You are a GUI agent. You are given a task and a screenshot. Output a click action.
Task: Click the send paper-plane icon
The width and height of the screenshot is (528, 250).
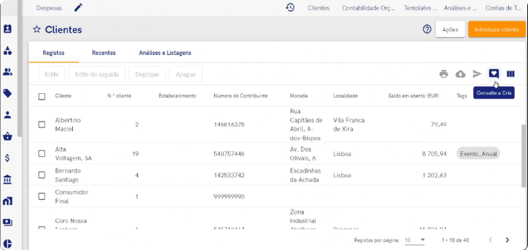(477, 74)
